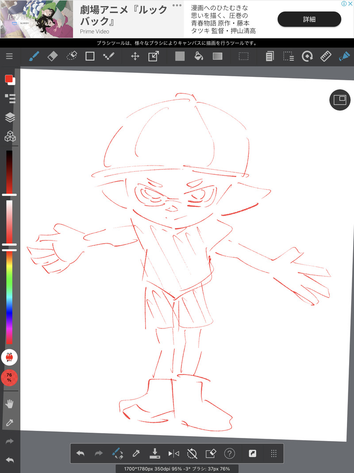The width and height of the screenshot is (354, 473).
Task: Click the redo arrow in left sidebar
Action: [10, 441]
